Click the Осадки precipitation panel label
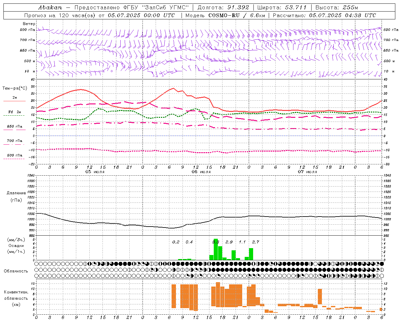 (16, 246)
